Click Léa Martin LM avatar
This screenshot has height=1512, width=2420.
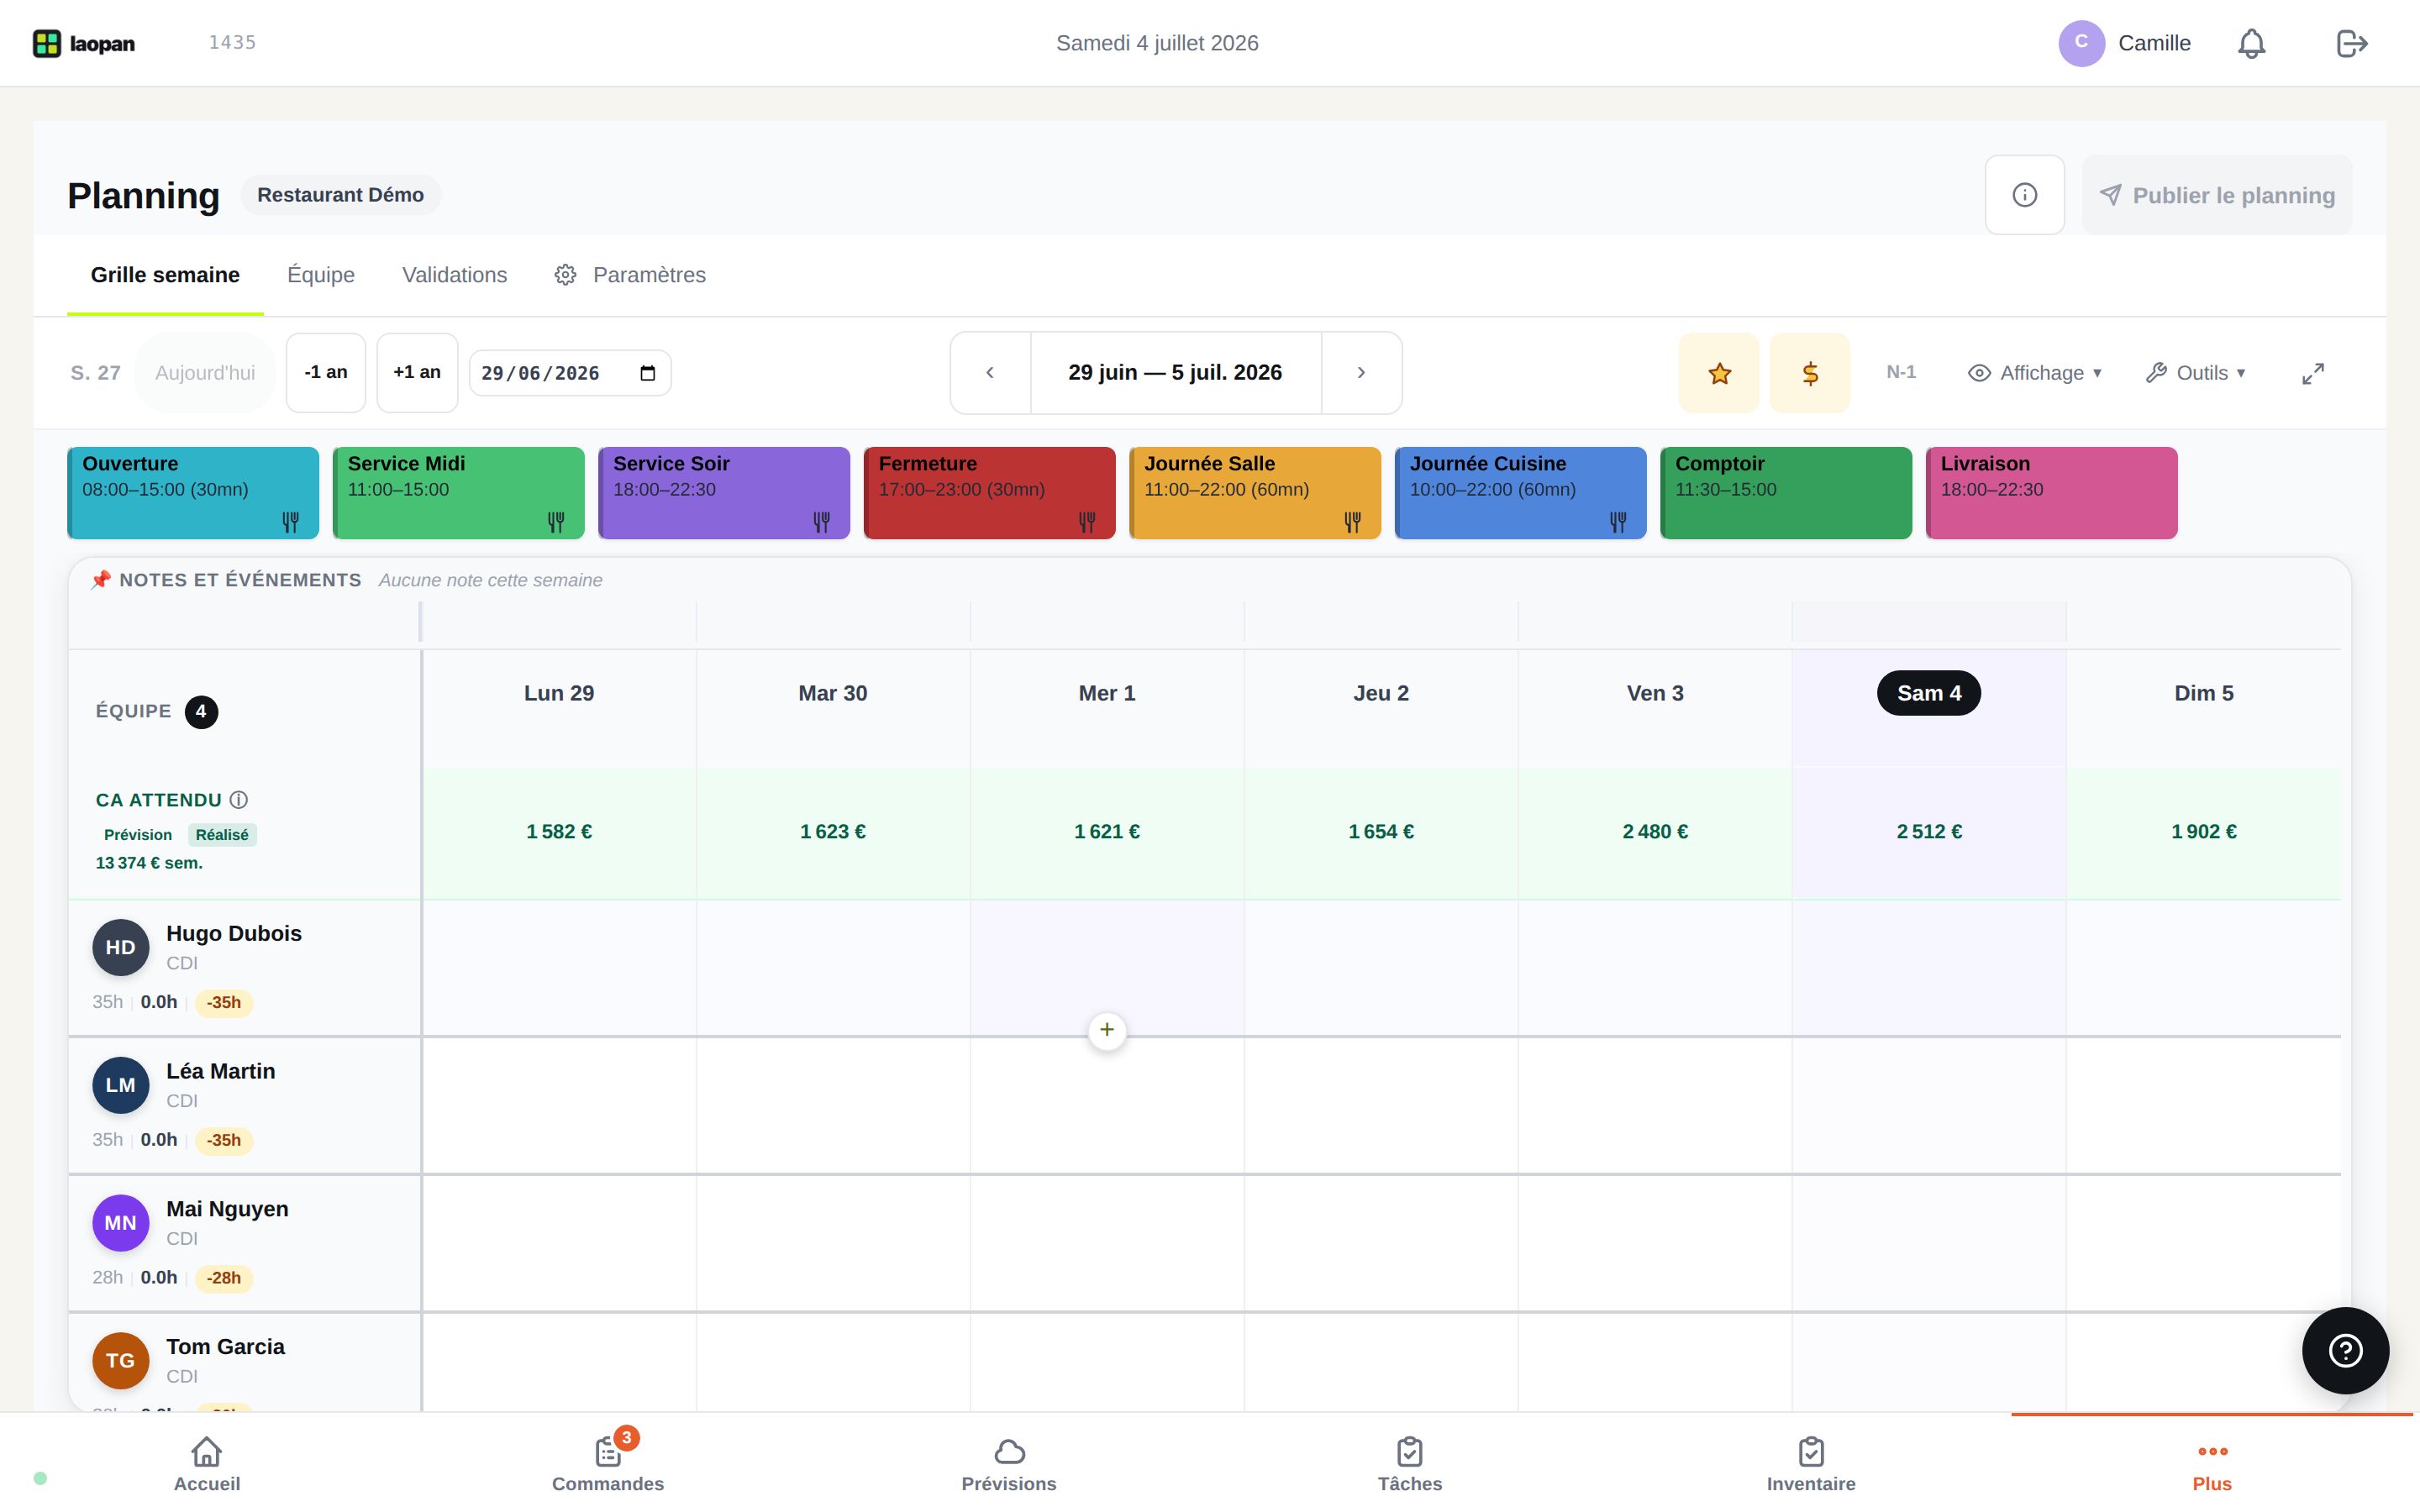pyautogui.click(x=121, y=1085)
